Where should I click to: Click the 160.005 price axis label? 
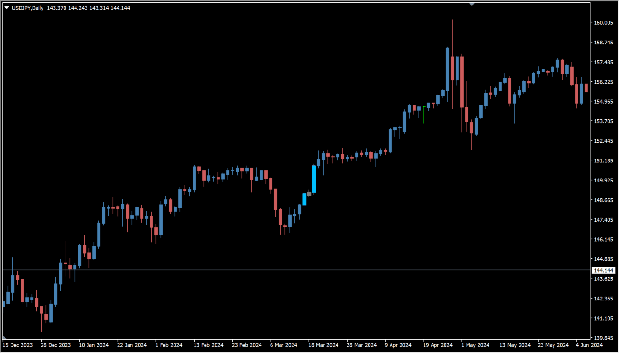603,23
